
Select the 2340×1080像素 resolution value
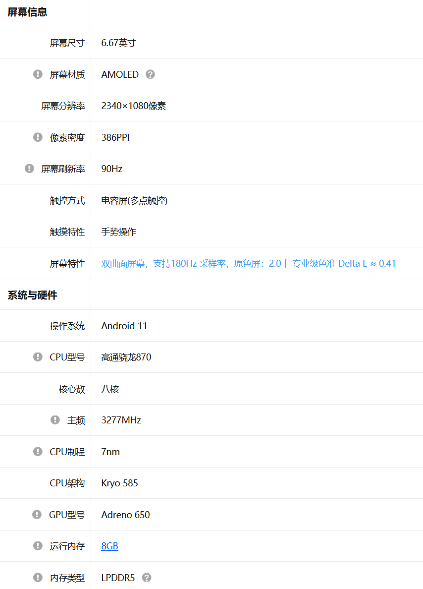[x=133, y=106]
